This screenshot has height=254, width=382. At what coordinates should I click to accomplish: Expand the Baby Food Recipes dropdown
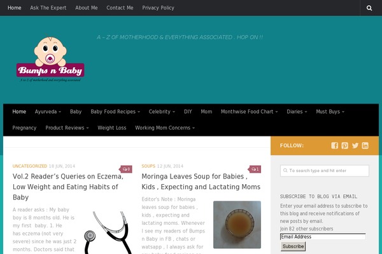[115, 112]
